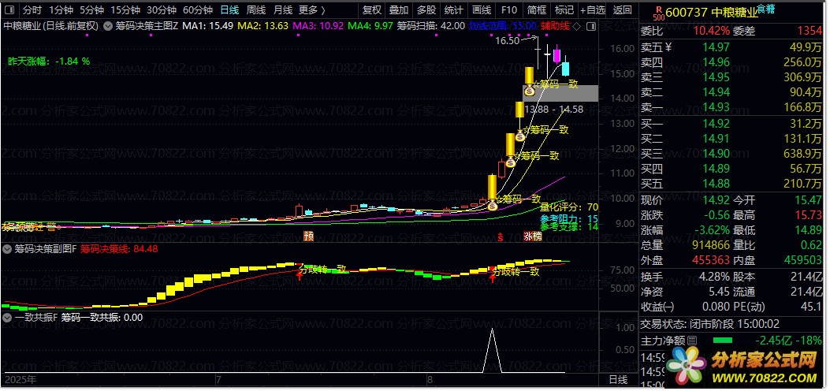The height and width of the screenshot is (391, 830).
Task: Add stock via +自选 button
Action: coord(592,9)
